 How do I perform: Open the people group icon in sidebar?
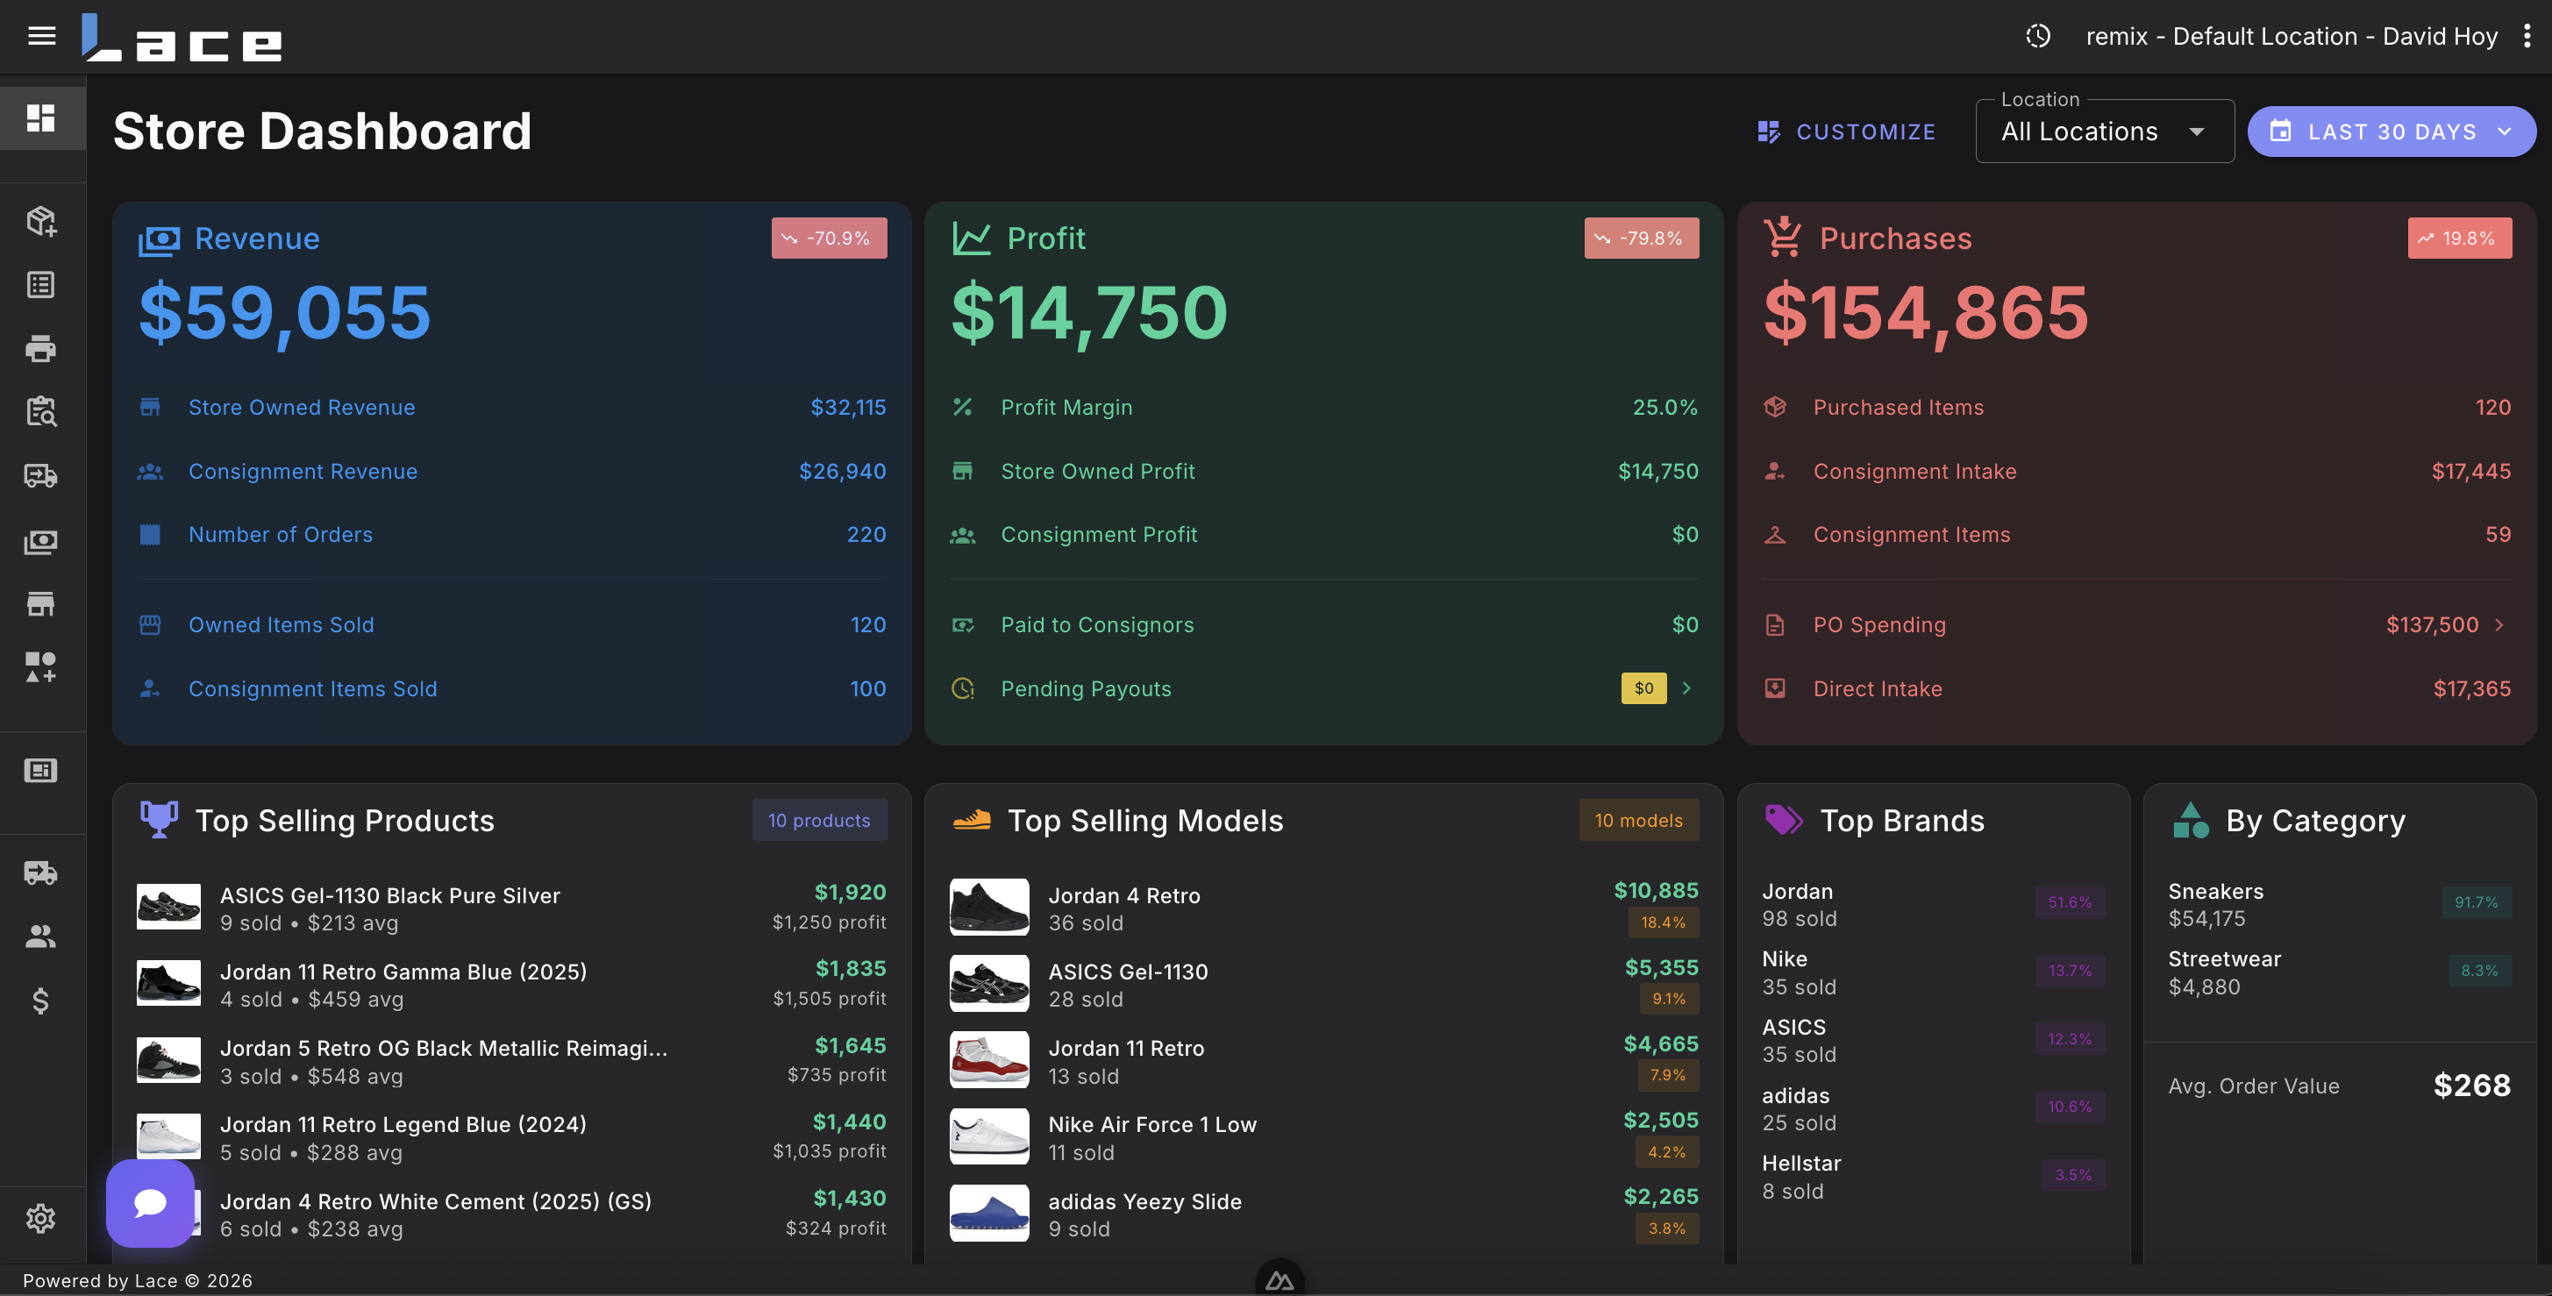[40, 936]
